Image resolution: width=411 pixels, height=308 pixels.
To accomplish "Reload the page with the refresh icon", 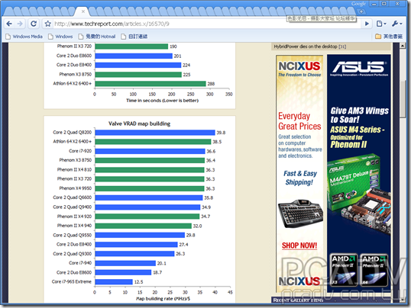I will click(x=34, y=24).
